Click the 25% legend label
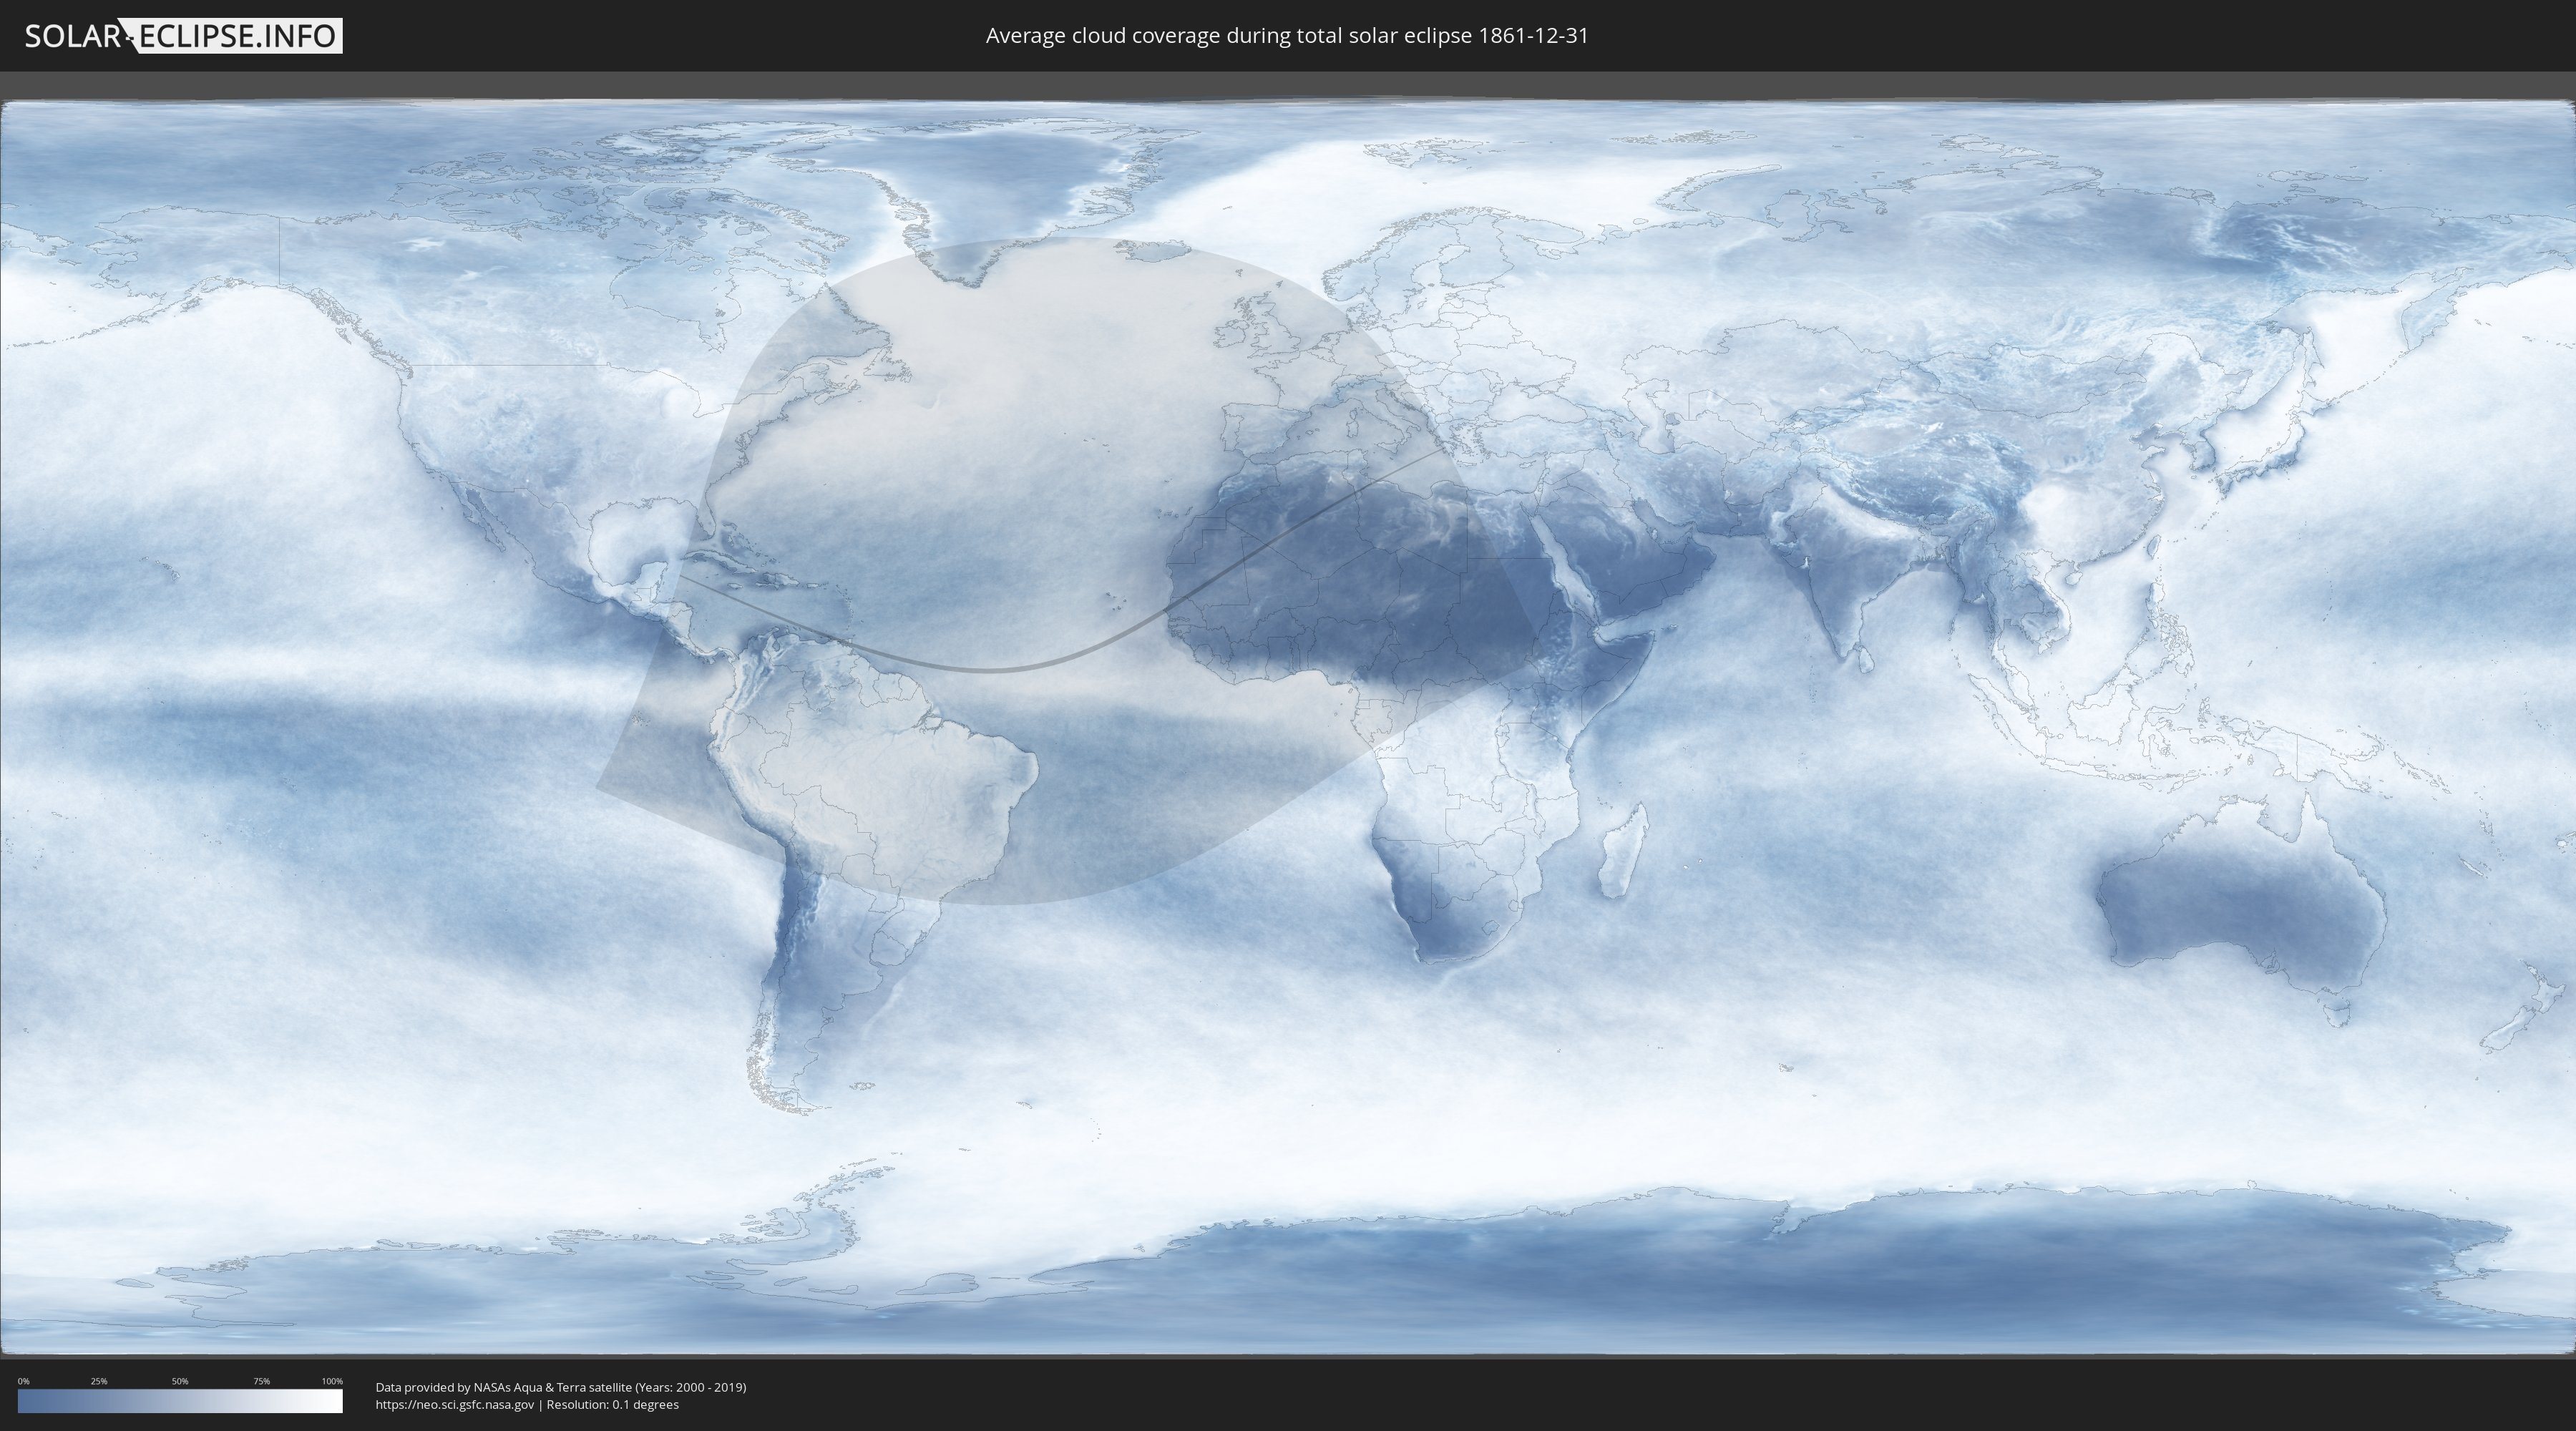The image size is (2576, 1431). 99,1381
